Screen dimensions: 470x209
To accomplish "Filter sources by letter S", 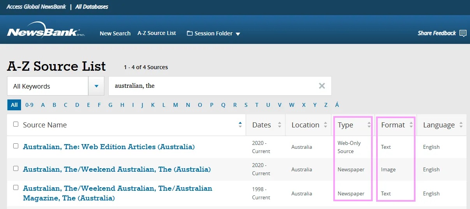I will (x=246, y=105).
